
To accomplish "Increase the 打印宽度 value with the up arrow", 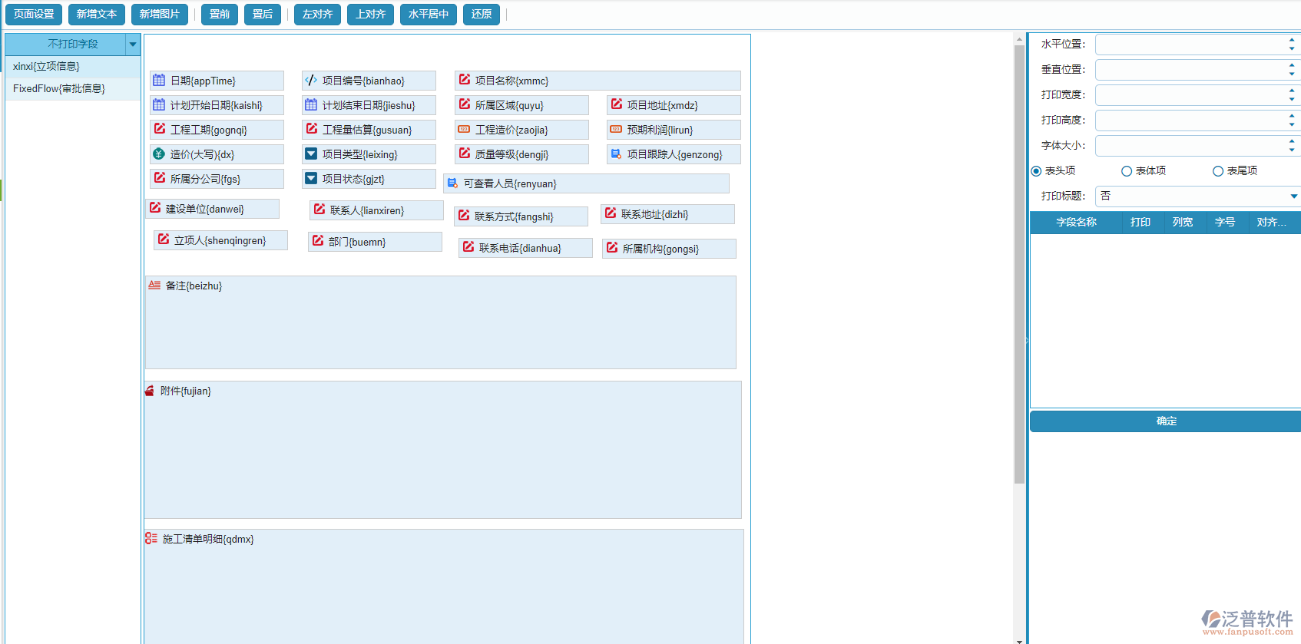I will [x=1292, y=91].
